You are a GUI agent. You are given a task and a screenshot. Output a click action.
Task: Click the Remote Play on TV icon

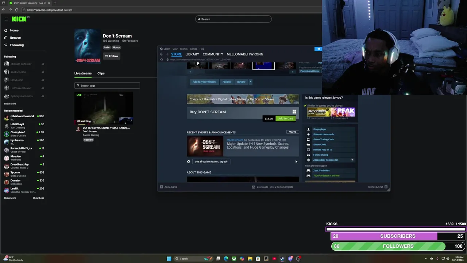tap(308, 150)
